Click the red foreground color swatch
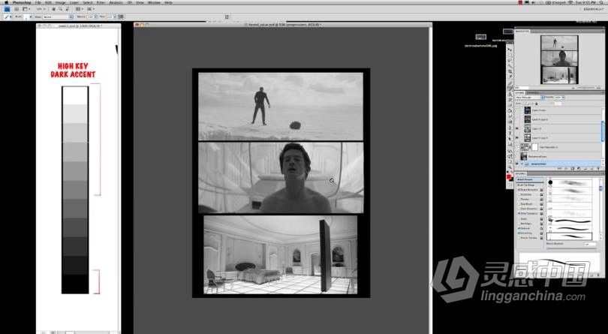 509,176
